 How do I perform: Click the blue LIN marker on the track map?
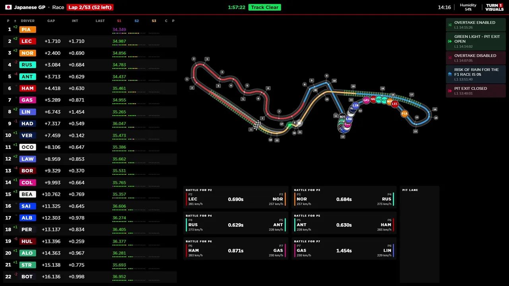click(x=356, y=105)
